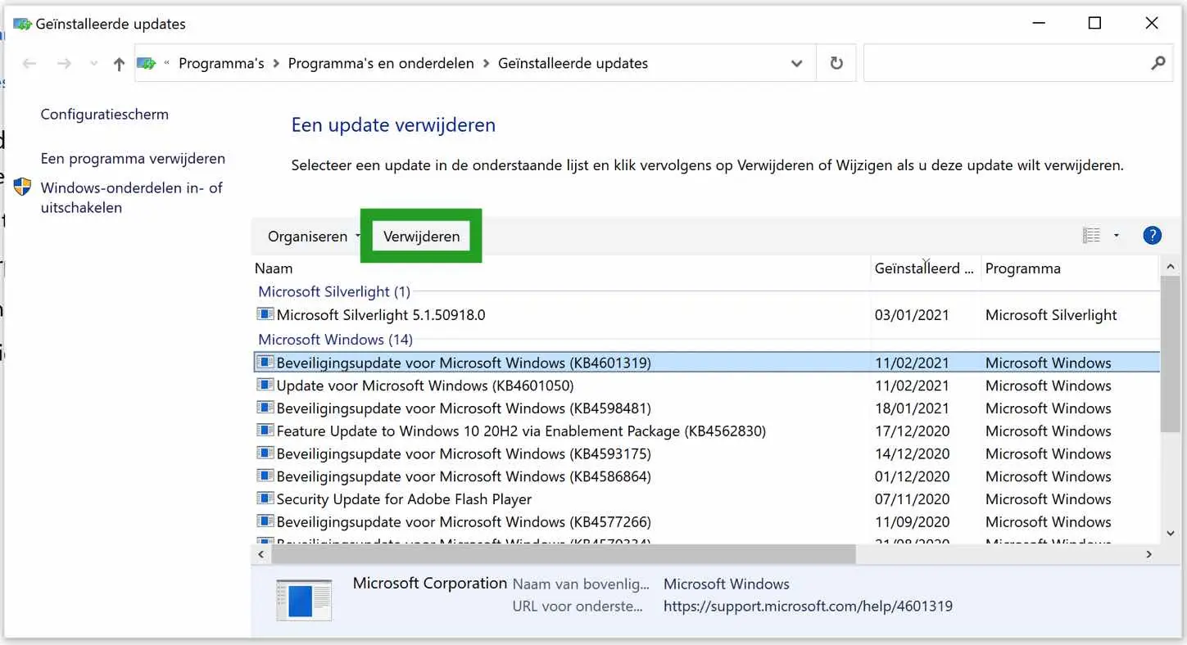Click the horizontal scrollbar right arrow

tap(1148, 554)
